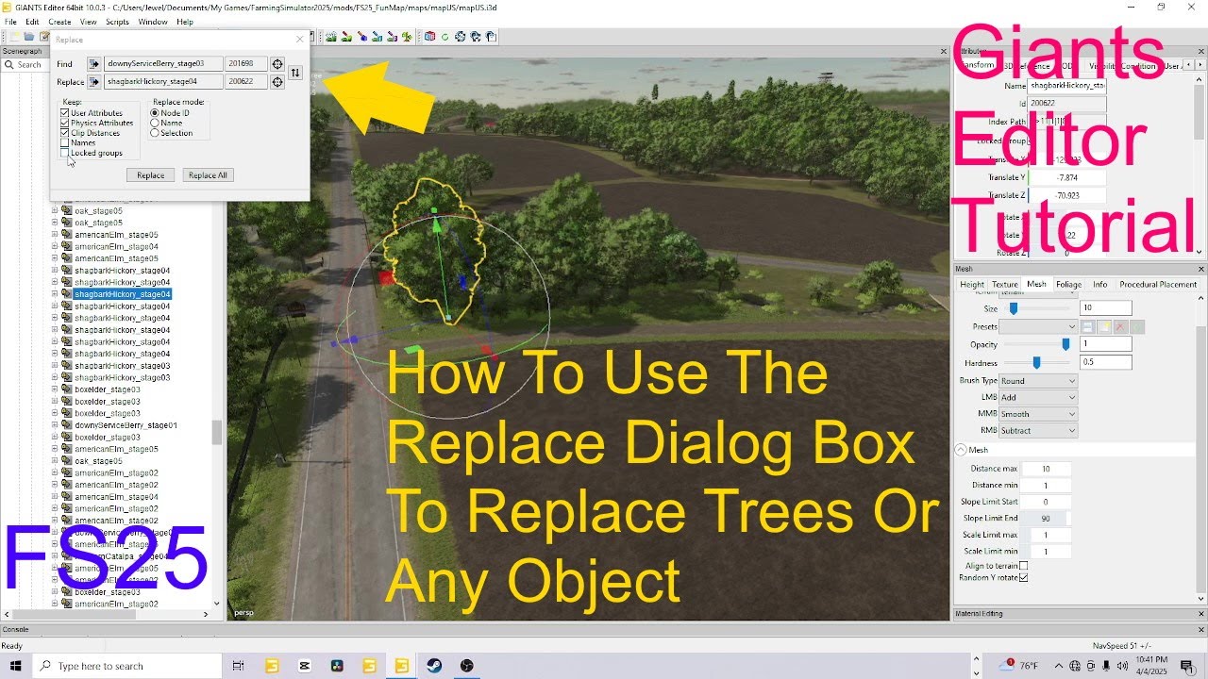Image resolution: width=1208 pixels, height=679 pixels.
Task: Open DaVinci Resolve from the taskbar
Action: coord(337,666)
